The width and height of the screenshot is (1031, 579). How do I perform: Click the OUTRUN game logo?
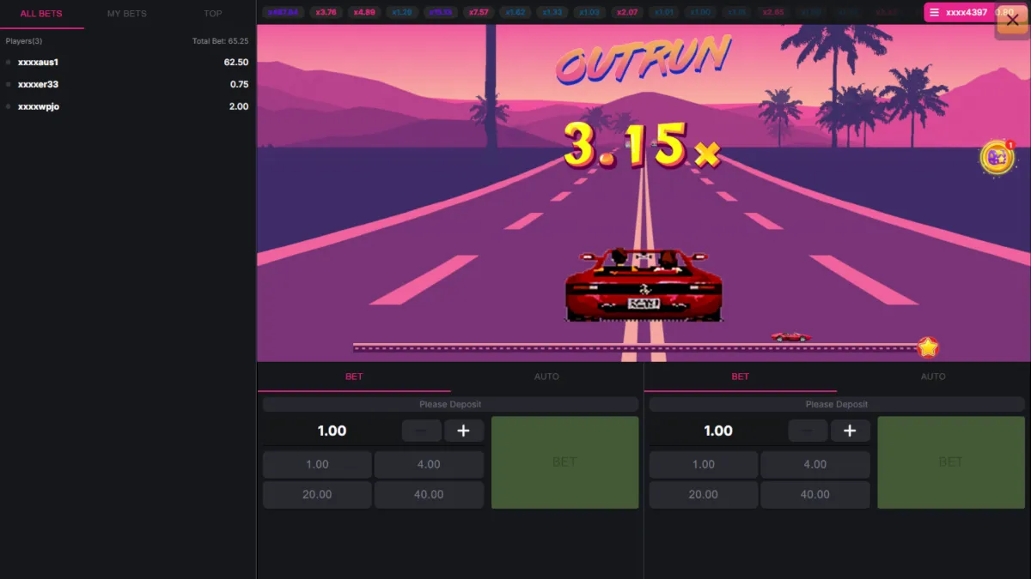point(643,60)
